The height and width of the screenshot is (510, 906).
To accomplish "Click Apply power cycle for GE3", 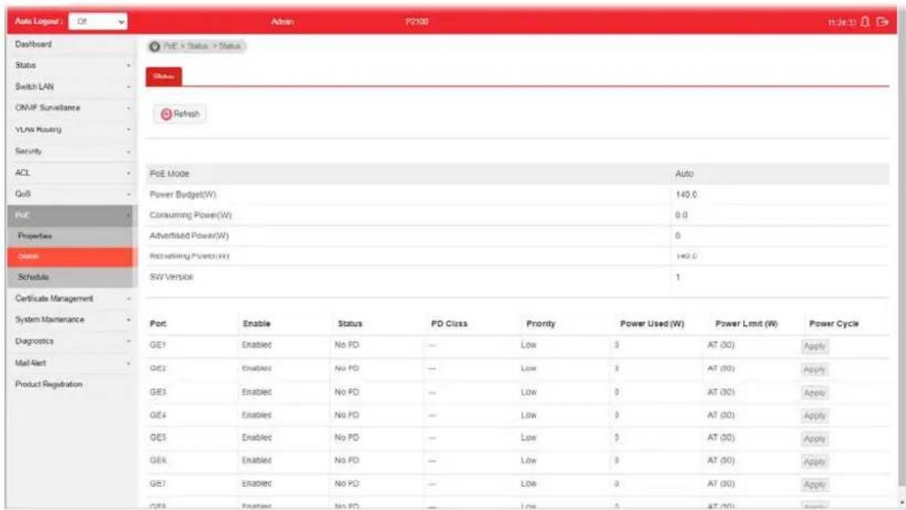I will coord(814,392).
